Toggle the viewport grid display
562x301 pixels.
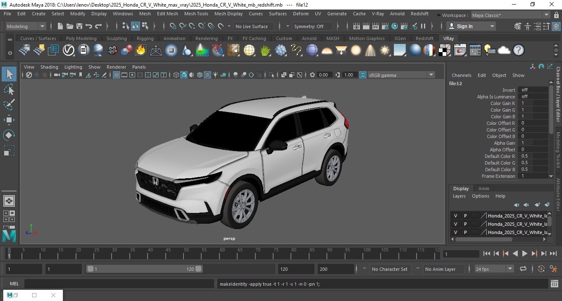click(117, 75)
